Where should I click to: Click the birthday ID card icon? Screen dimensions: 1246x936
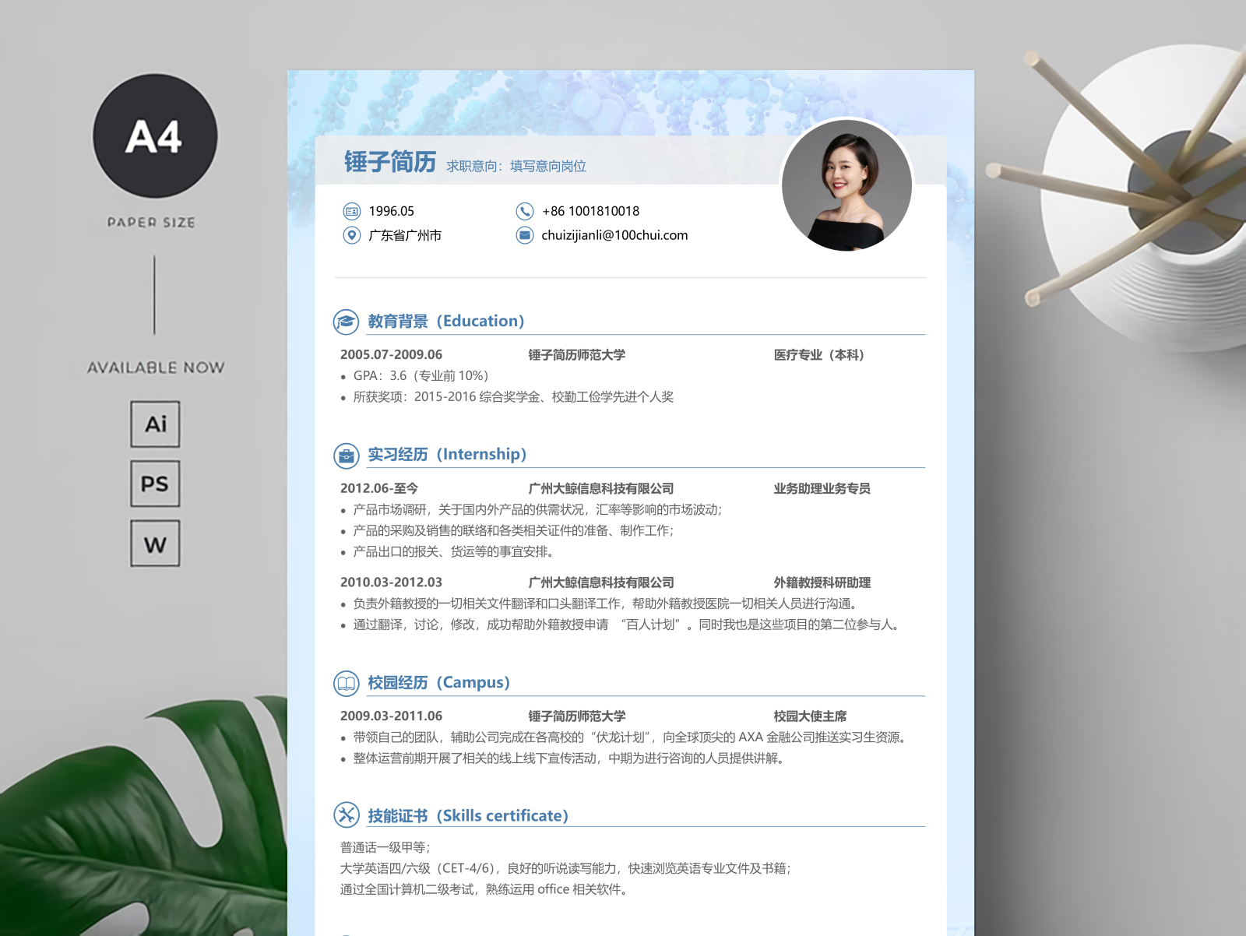[x=352, y=211]
